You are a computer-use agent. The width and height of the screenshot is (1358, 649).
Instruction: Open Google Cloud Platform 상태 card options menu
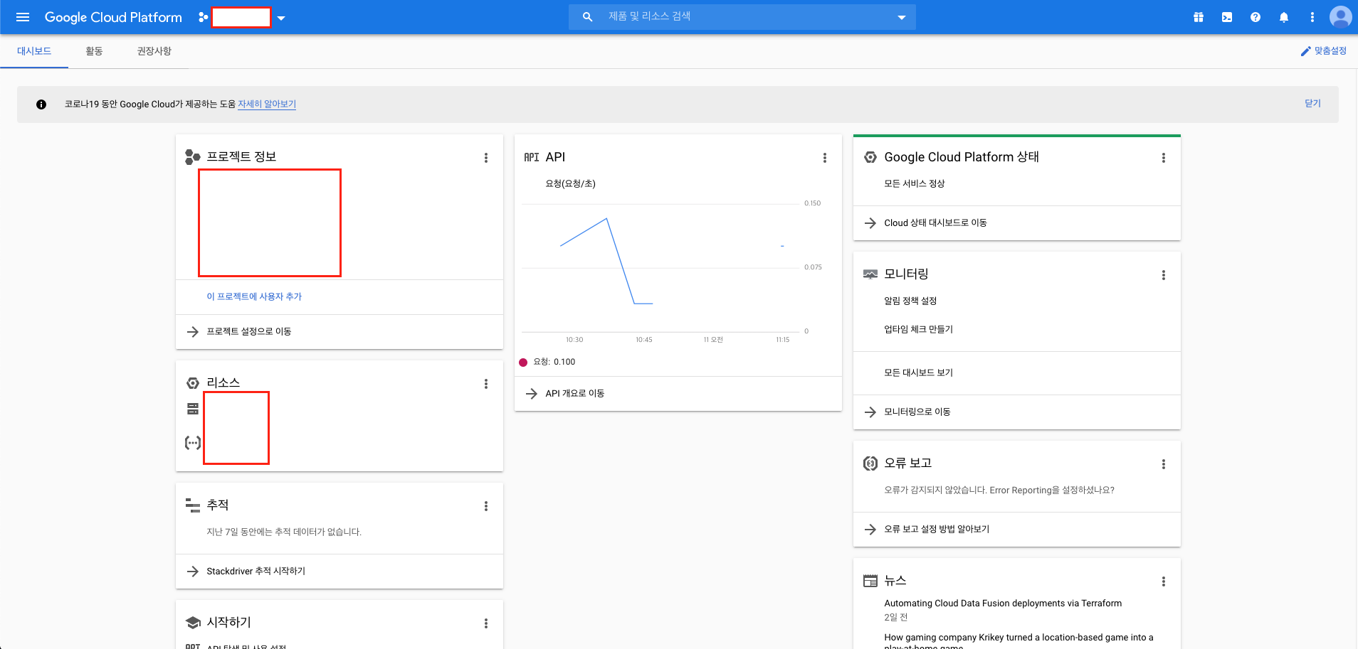click(1164, 158)
